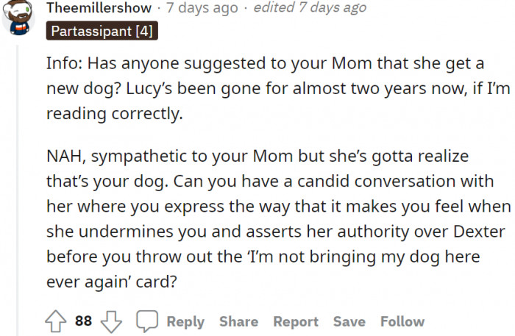Click the Partassipant [4] flair badge
The width and height of the screenshot is (515, 336).
[x=102, y=31]
